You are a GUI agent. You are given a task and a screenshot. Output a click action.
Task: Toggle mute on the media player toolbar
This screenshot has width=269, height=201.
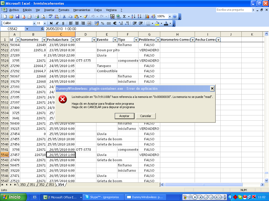[217, 197]
